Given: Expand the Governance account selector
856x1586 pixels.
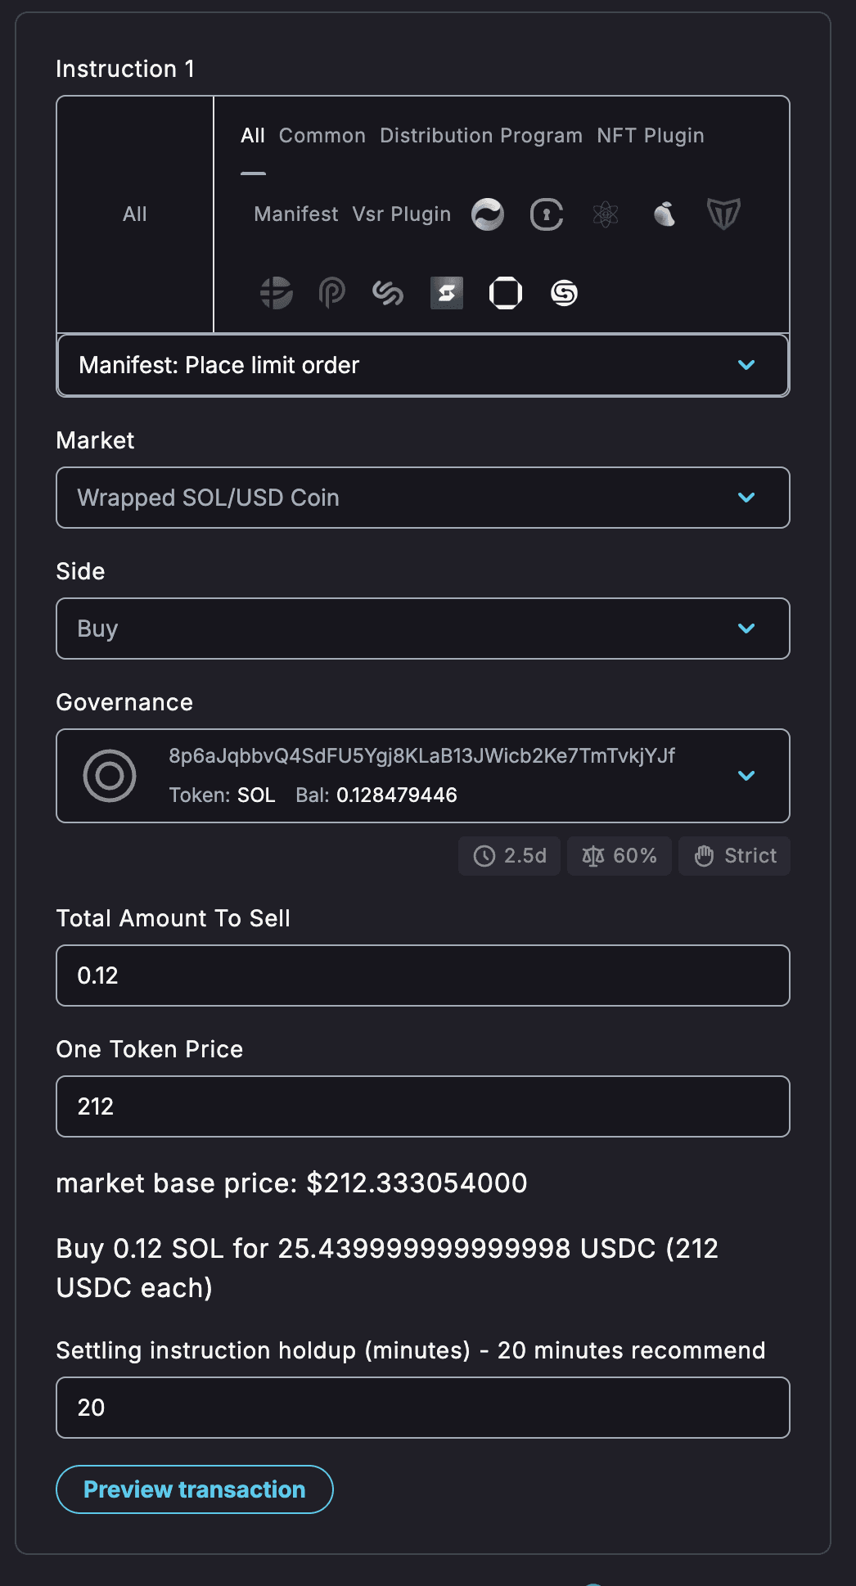Looking at the screenshot, I should point(422,776).
